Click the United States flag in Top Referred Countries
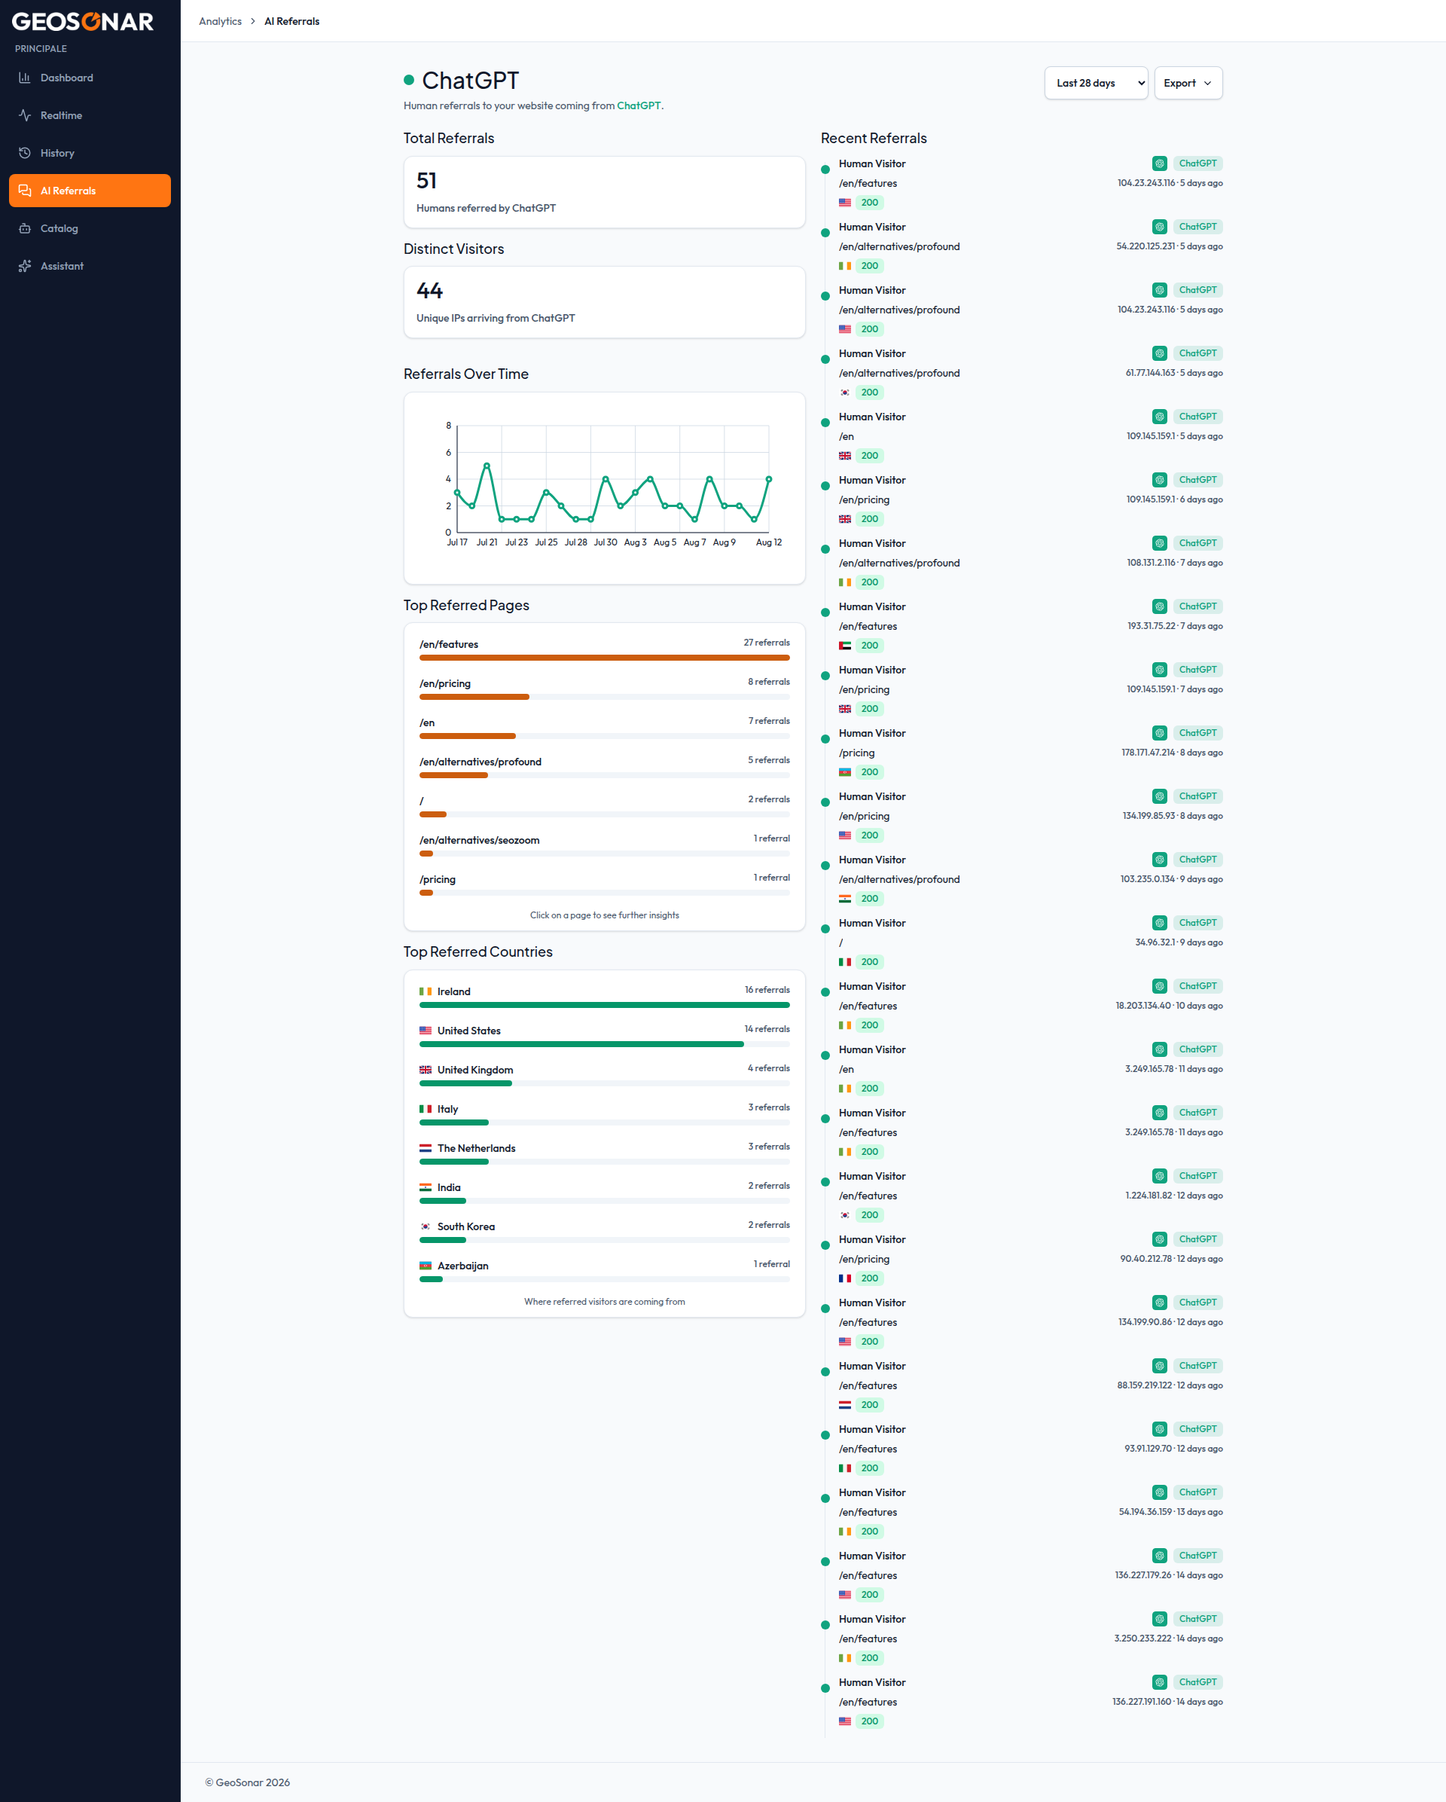1446x1802 pixels. pos(426,1031)
